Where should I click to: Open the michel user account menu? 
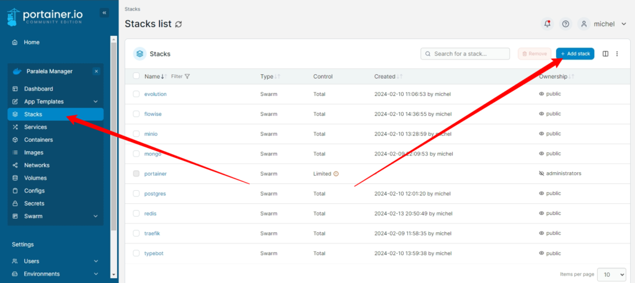(x=602, y=24)
